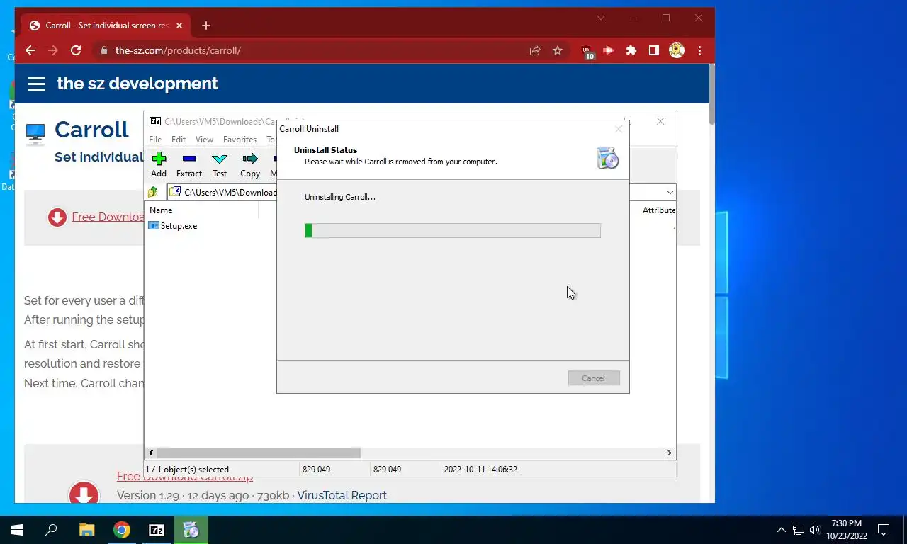The height and width of the screenshot is (544, 907).
Task: Go up one folder level in 7-Zip
Action: (153, 192)
